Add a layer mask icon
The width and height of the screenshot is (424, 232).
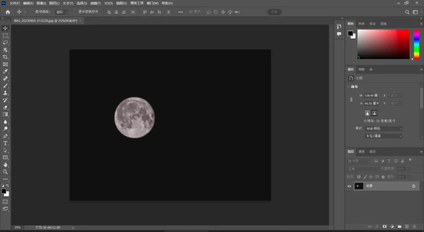pos(384,227)
